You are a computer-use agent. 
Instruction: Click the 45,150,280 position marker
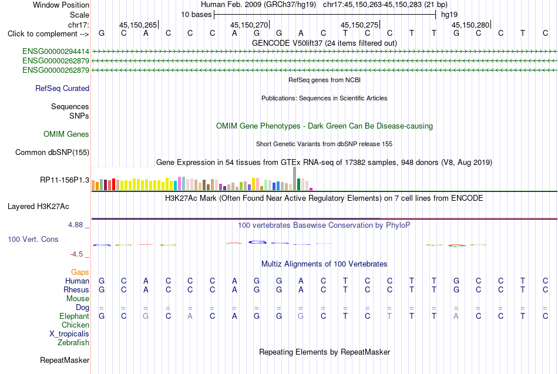pyautogui.click(x=470, y=25)
